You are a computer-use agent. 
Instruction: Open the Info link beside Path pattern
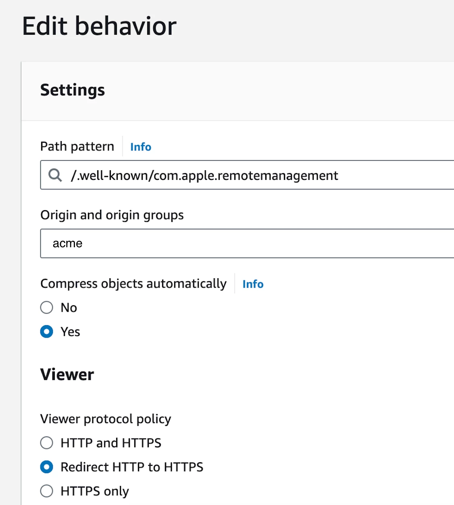(x=141, y=147)
